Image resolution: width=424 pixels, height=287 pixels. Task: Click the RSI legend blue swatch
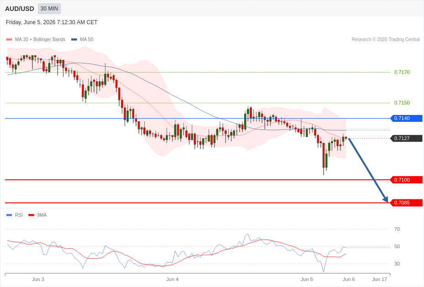tap(9, 215)
